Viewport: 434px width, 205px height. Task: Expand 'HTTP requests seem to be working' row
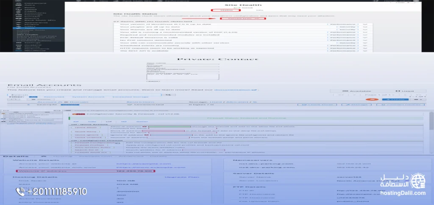tap(243, 48)
